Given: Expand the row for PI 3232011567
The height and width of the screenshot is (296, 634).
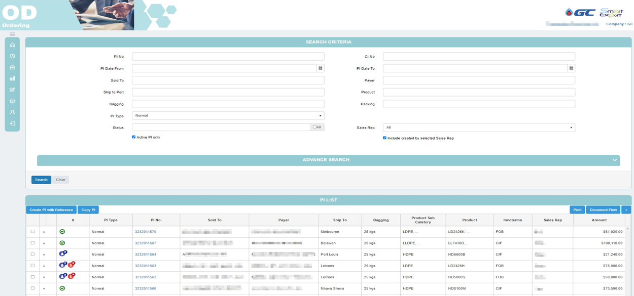Looking at the screenshot, I should click(x=44, y=243).
